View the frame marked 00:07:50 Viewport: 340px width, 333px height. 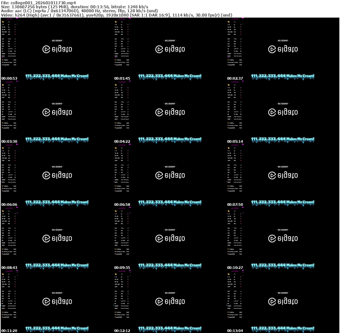[283, 175]
